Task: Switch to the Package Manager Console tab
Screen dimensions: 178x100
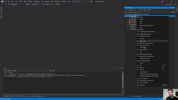Action: [x=38, y=96]
